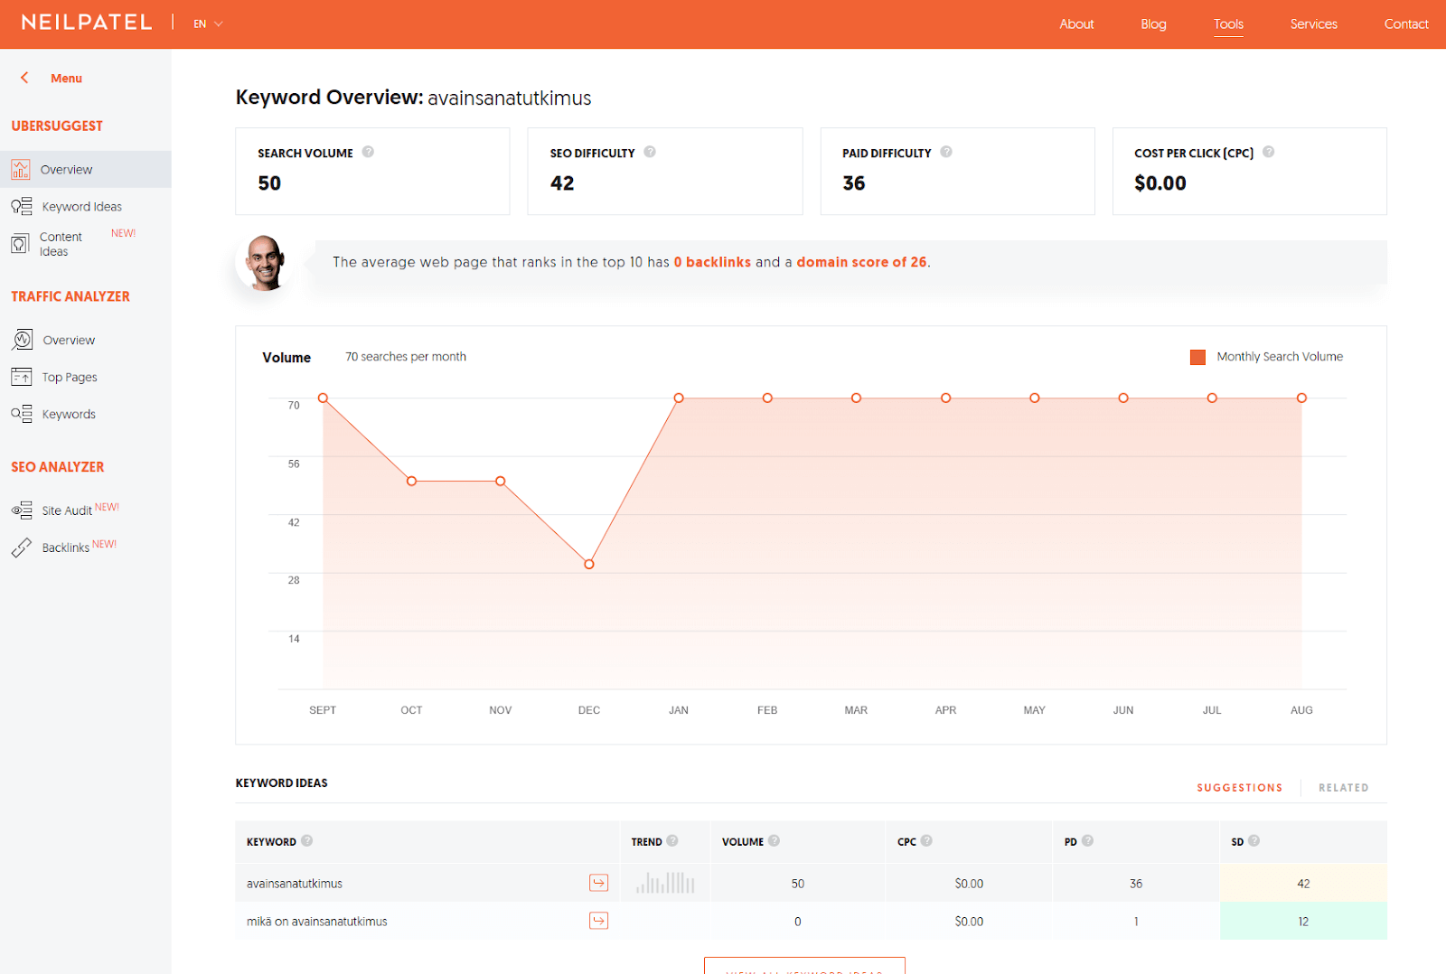This screenshot has width=1446, height=974.
Task: Open Backlinks in sidebar
Action: (65, 548)
